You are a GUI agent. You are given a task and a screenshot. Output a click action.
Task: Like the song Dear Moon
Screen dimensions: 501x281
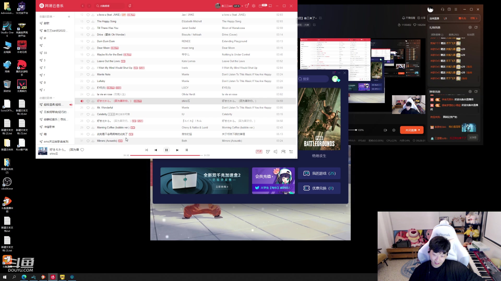coord(88,48)
